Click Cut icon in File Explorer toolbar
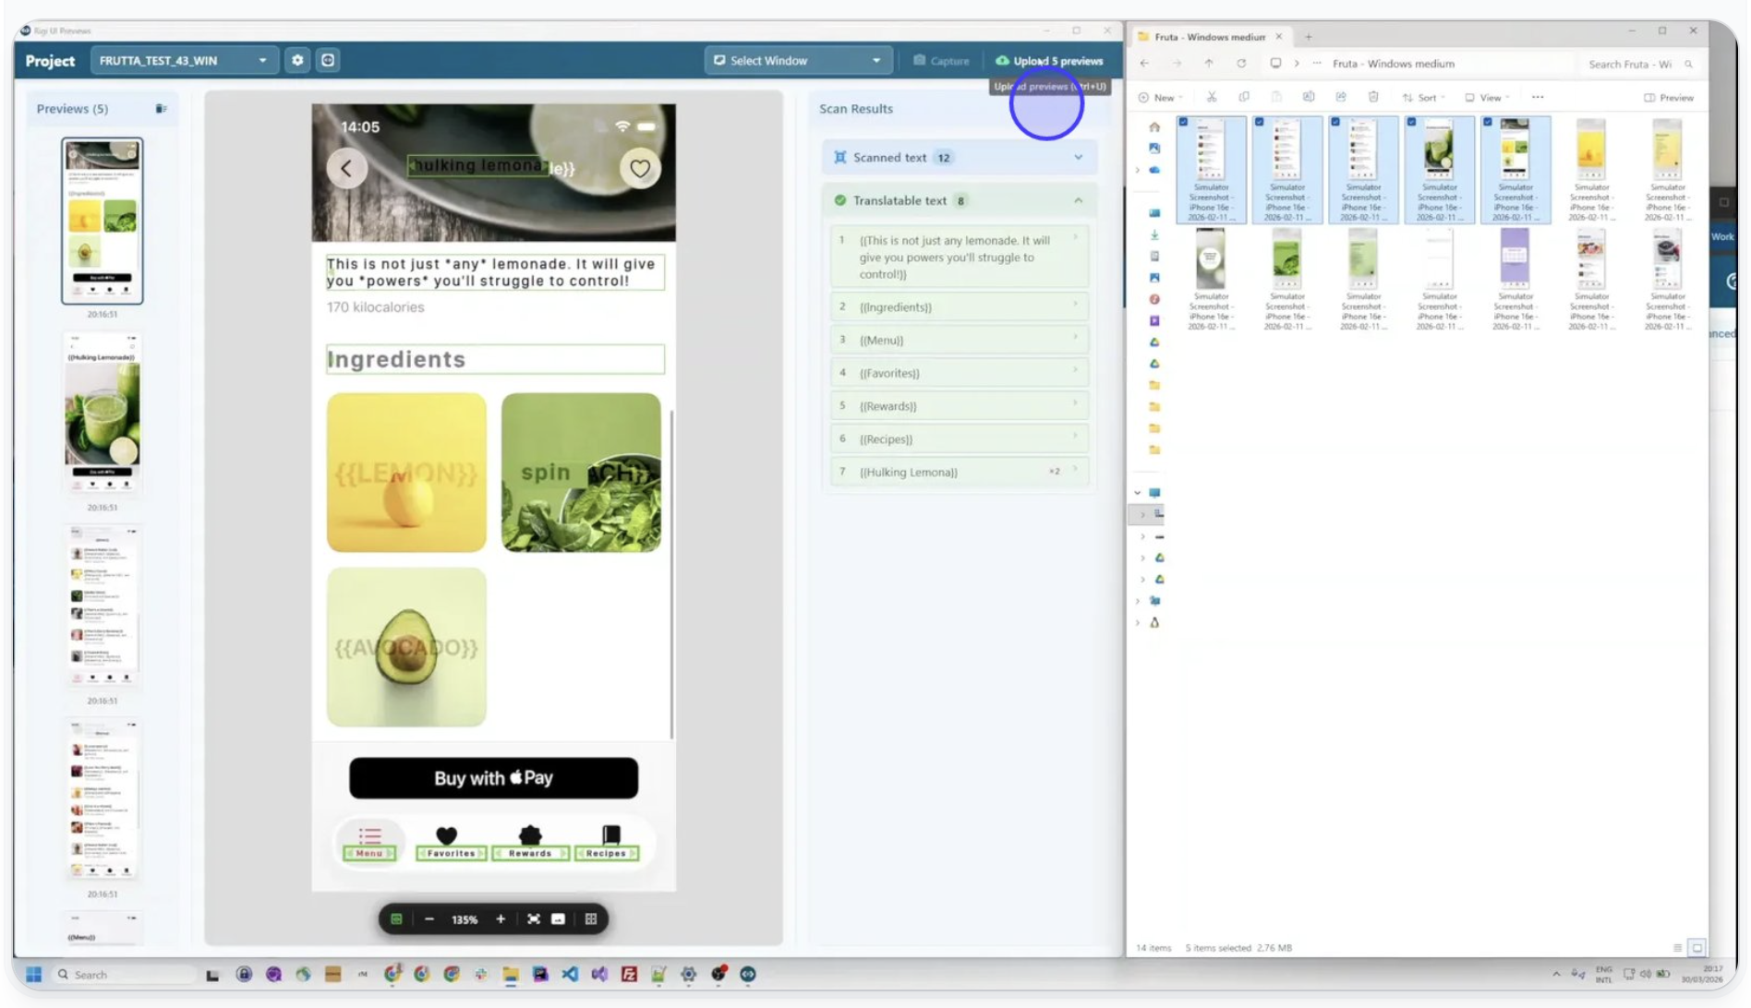Screen dimensions: 1751x1008 point(1211,97)
